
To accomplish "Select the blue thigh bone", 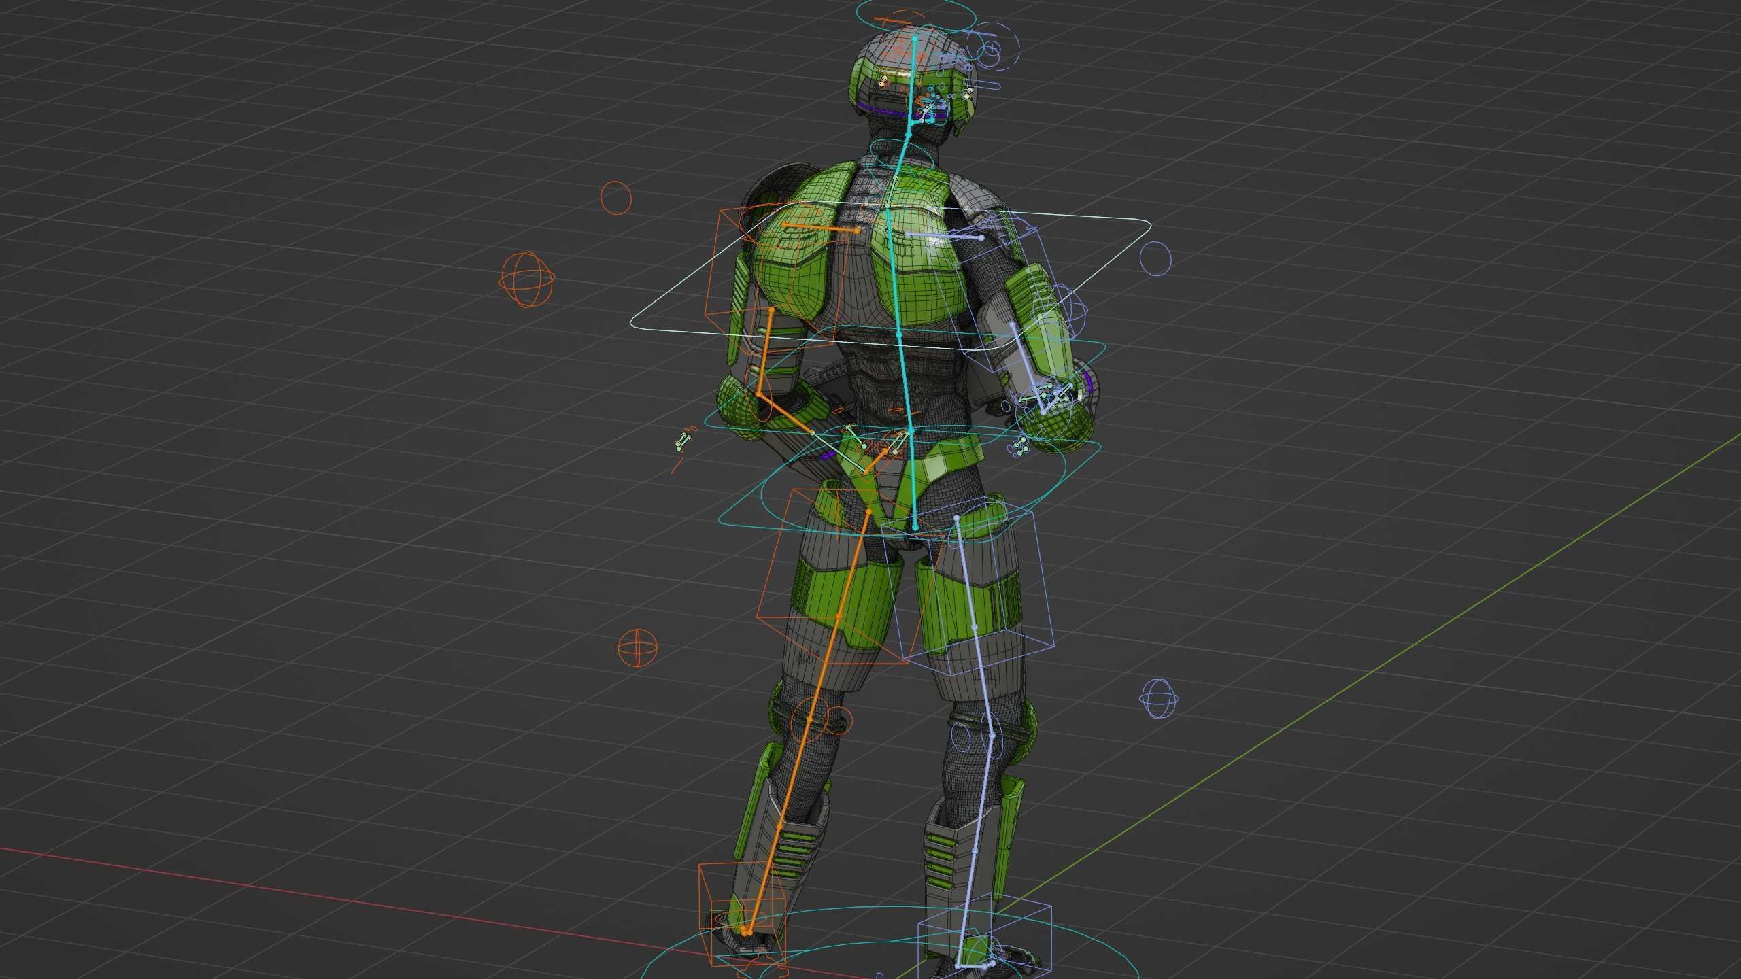I will pos(965,571).
